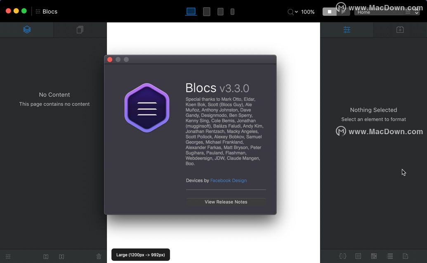Click the page document icon in right footer

point(405,256)
